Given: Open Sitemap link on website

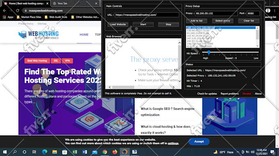Looking at the screenshot, I should [42, 24].
